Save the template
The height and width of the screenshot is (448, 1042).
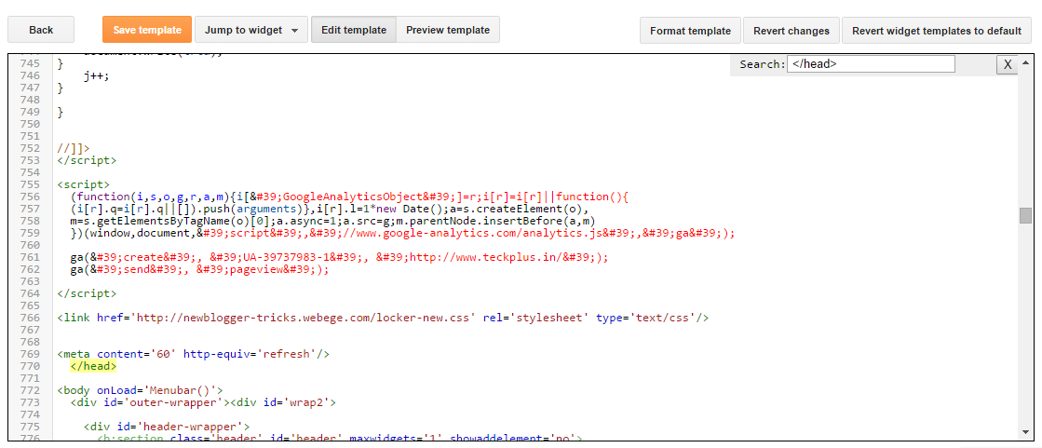[x=147, y=30]
